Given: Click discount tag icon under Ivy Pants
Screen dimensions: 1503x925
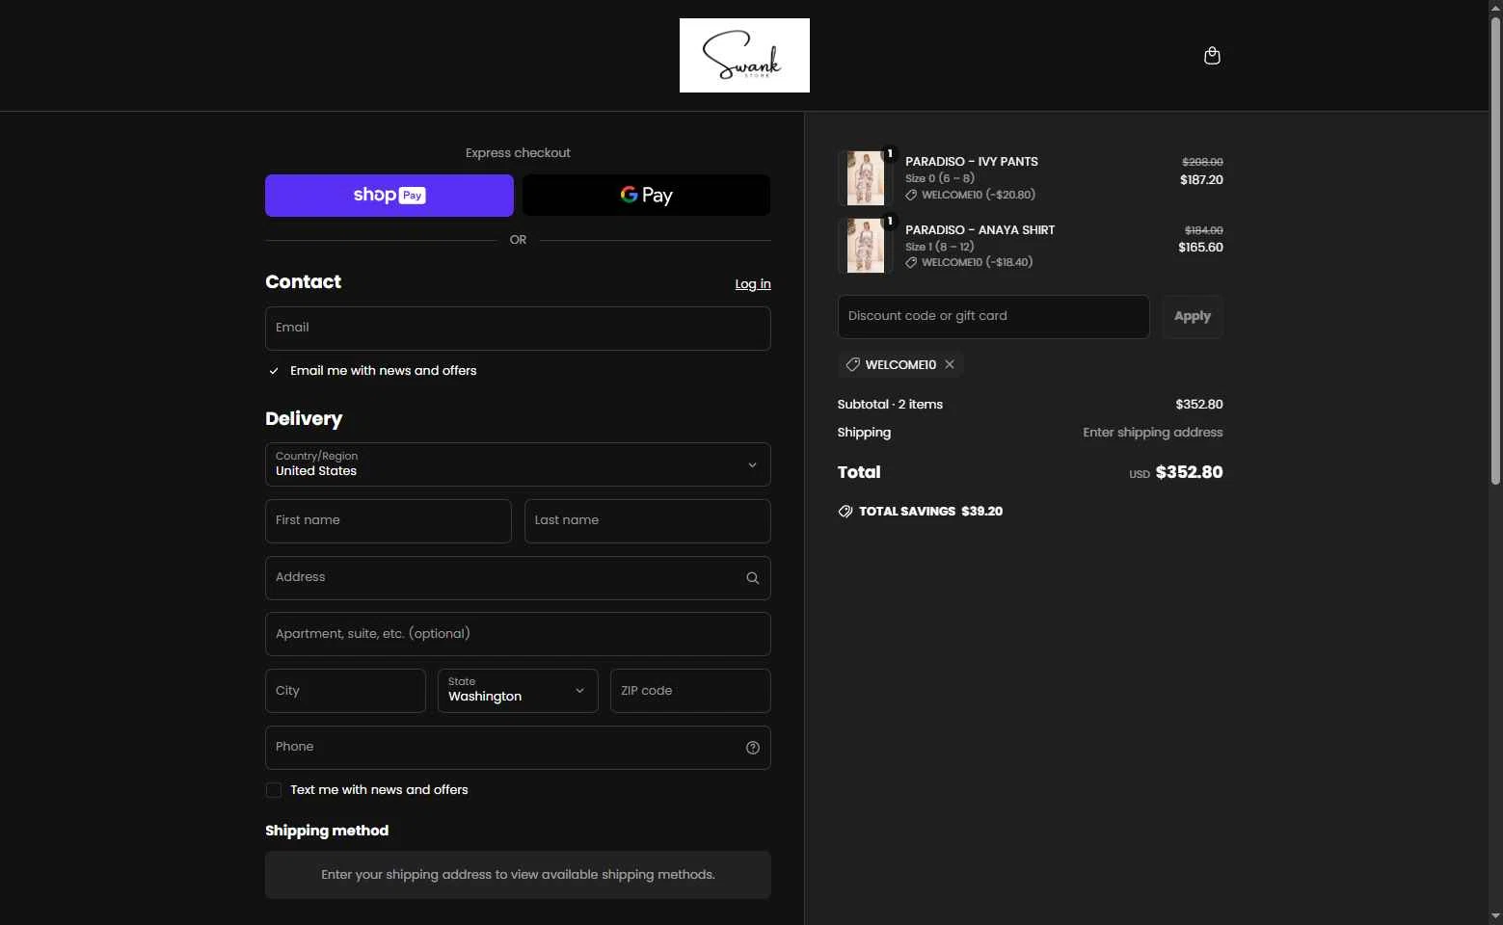Looking at the screenshot, I should [911, 195].
